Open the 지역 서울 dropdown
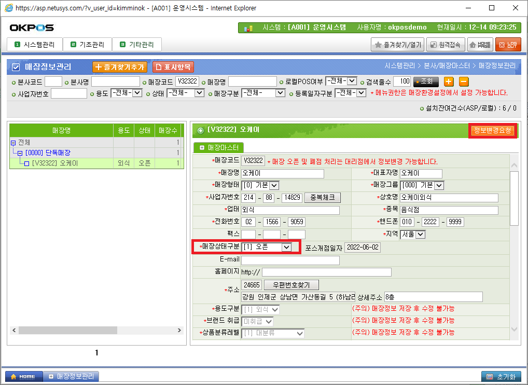The image size is (528, 385). 420,235
